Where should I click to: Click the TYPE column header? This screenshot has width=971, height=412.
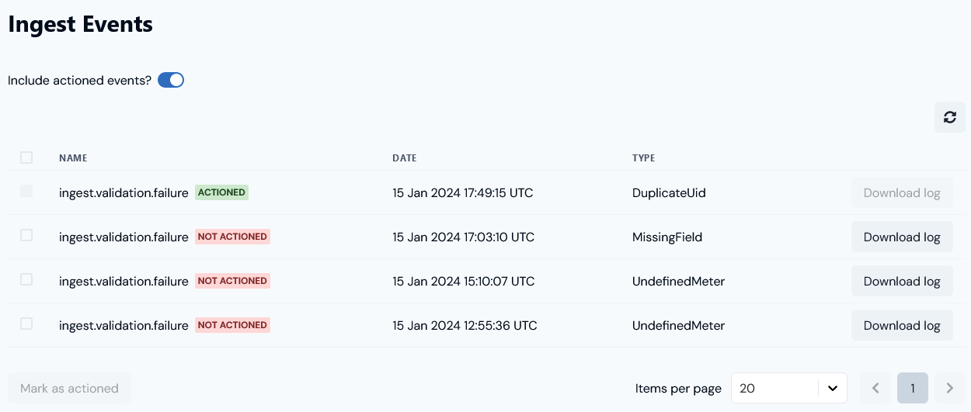click(643, 158)
